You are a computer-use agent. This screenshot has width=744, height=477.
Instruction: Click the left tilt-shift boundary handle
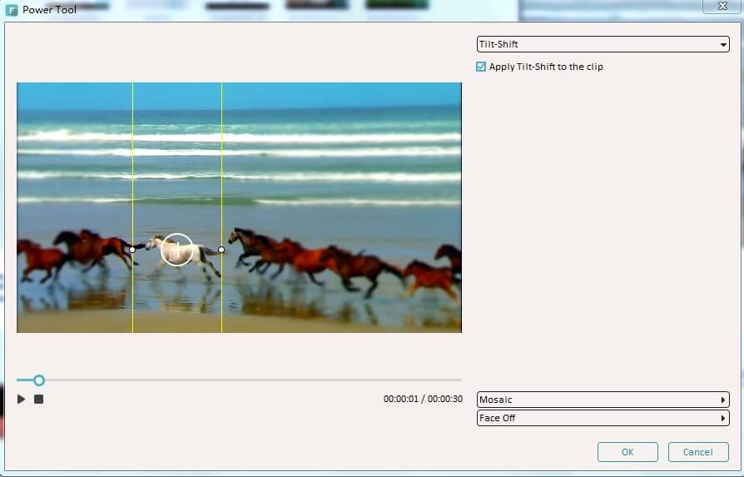(x=132, y=250)
